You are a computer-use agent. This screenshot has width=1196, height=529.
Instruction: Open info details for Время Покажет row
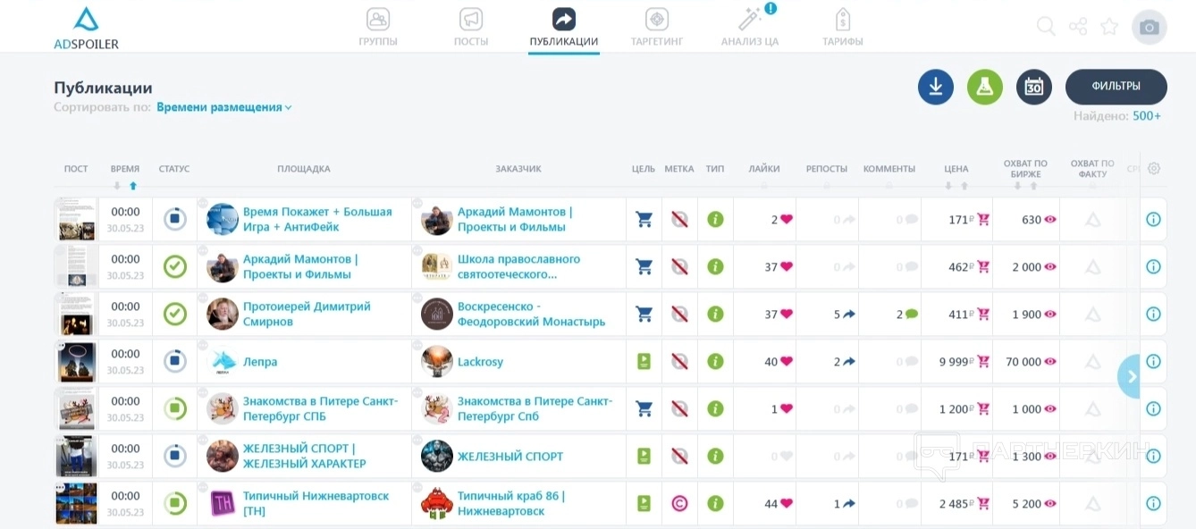[x=1153, y=219]
